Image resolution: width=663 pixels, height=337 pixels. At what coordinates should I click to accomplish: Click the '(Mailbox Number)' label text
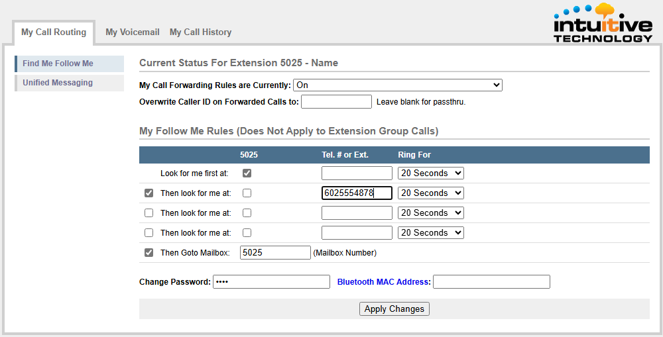point(345,253)
